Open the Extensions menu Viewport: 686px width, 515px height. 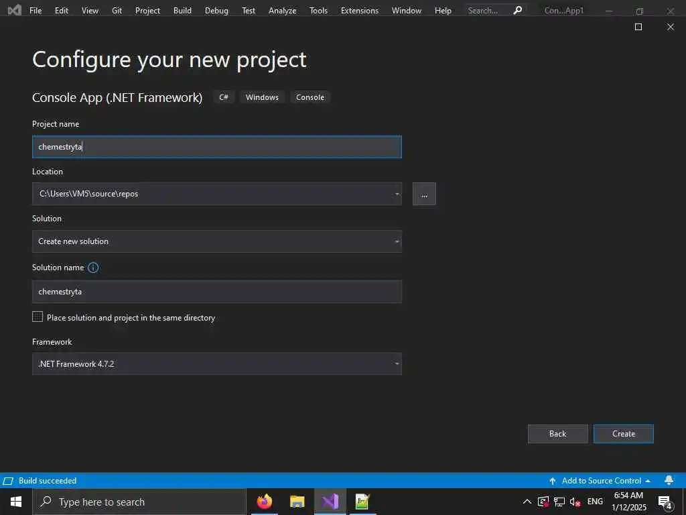[360, 11]
